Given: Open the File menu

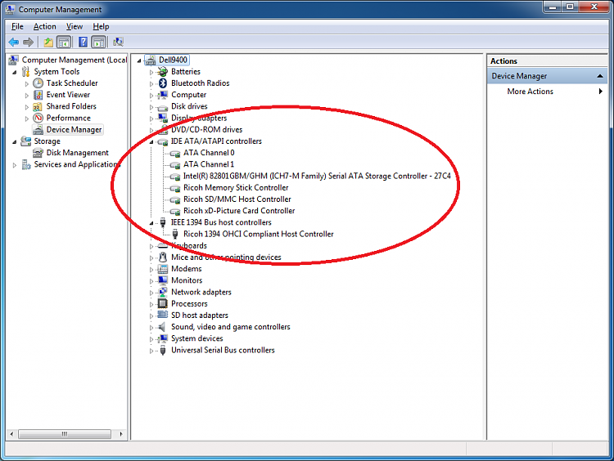Looking at the screenshot, I should 17,27.
